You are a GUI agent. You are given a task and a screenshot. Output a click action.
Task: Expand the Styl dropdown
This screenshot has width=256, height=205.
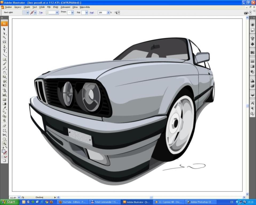(x=86, y=13)
